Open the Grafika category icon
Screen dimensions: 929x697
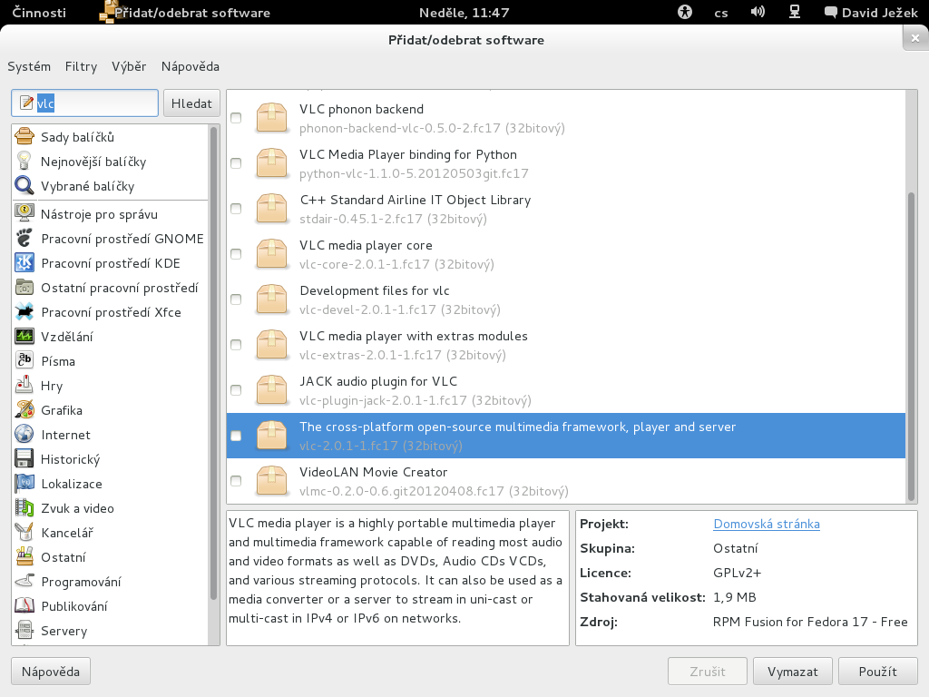click(x=24, y=410)
